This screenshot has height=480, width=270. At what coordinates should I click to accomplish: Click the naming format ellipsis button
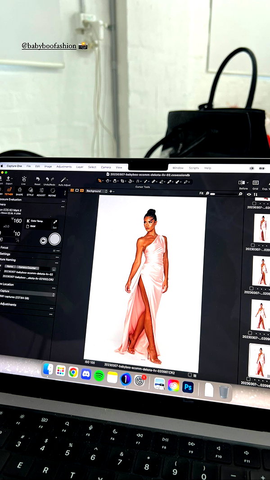[x=54, y=269]
